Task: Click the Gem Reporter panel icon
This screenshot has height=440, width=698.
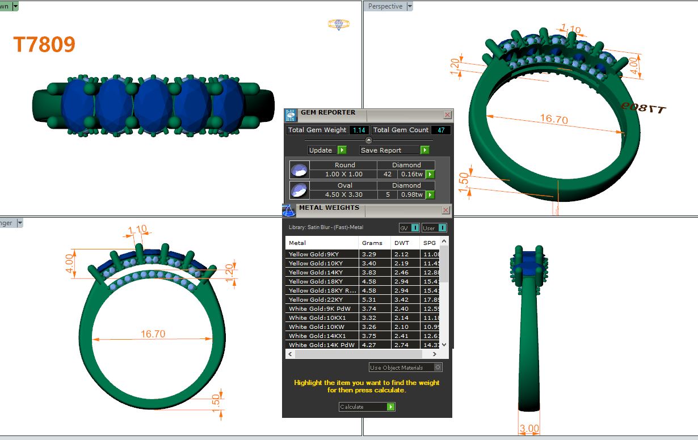Action: click(x=291, y=115)
